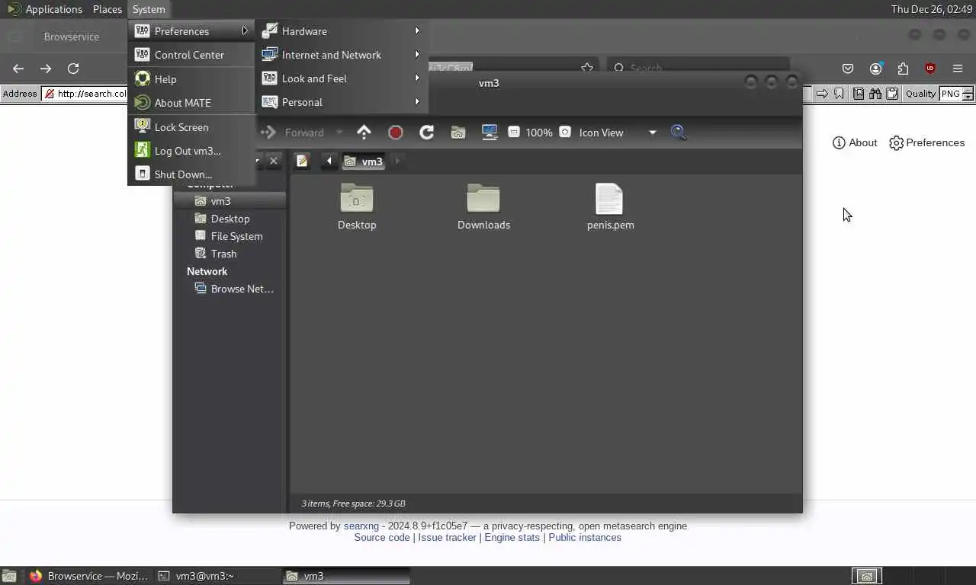The image size is (976, 585).
Task: Click the System menu in top panel
Action: coord(148,9)
